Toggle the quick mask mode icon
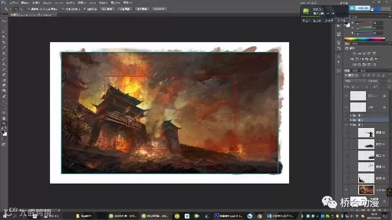 click(4, 139)
